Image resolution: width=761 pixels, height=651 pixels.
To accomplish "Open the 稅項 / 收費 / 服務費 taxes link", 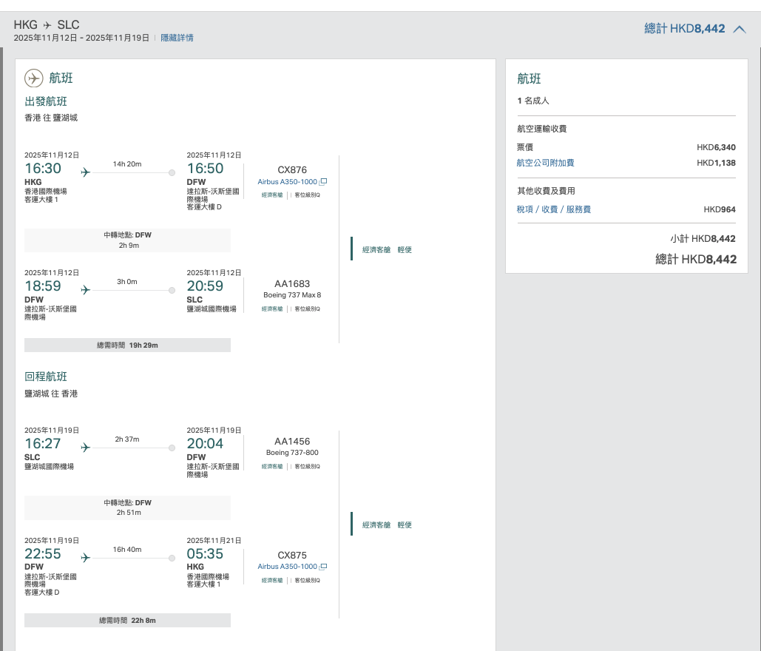I will tap(554, 209).
